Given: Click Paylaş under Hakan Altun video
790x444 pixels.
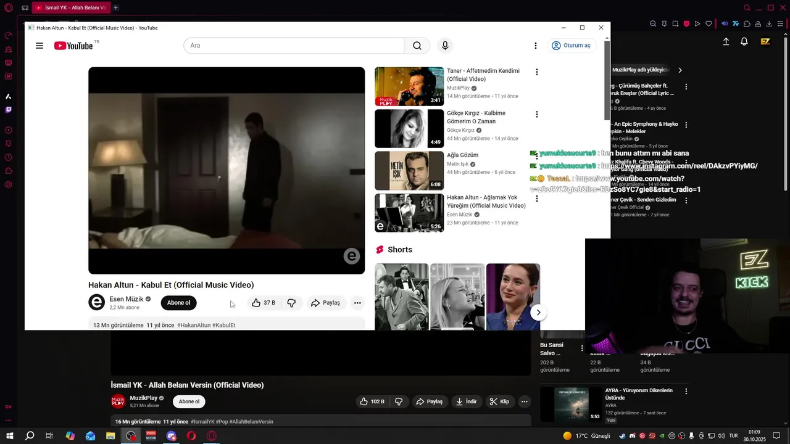Looking at the screenshot, I should (325, 303).
